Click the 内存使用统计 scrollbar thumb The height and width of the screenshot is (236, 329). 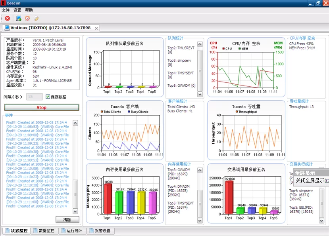[200, 204]
